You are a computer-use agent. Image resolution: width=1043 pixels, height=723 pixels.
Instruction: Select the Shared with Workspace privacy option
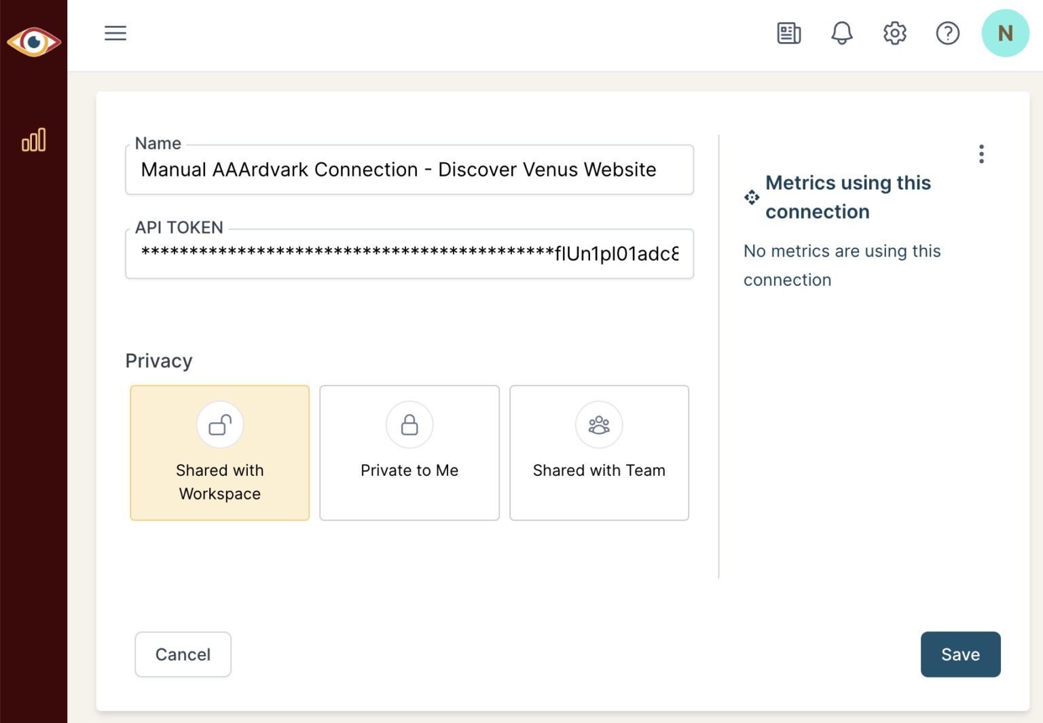point(219,453)
